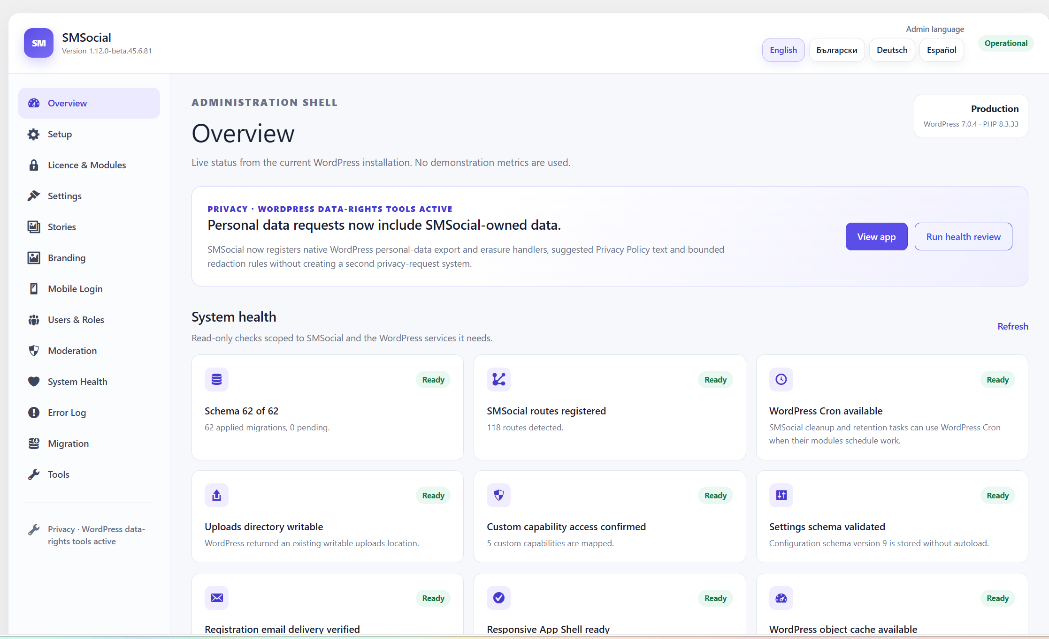The width and height of the screenshot is (1049, 639).
Task: Click the Branding image icon
Action: pyautogui.click(x=34, y=258)
